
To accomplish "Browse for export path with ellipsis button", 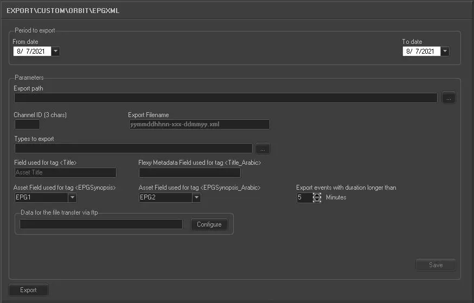I will (x=449, y=98).
